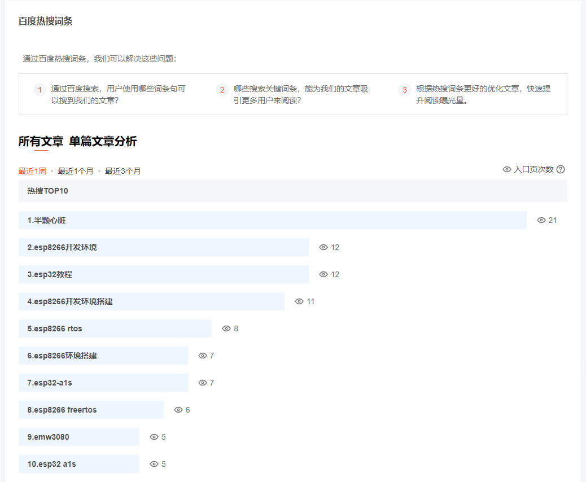Click the esp8266 freertos keyword entry
586x482 pixels.
point(90,409)
